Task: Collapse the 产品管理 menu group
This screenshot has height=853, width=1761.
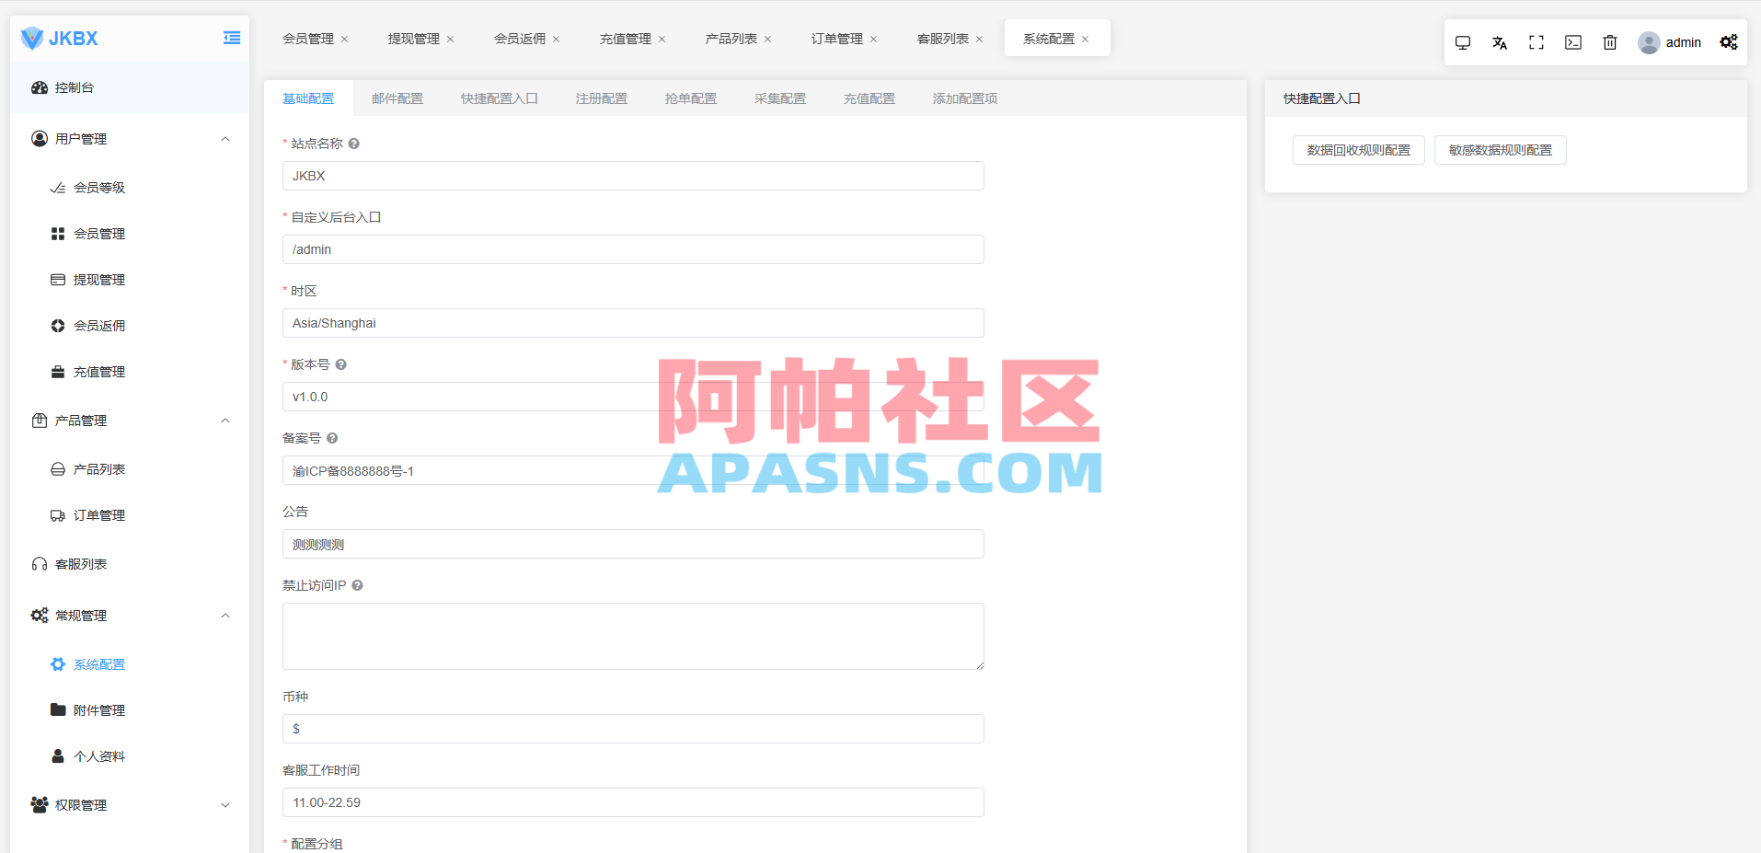Action: pos(225,421)
